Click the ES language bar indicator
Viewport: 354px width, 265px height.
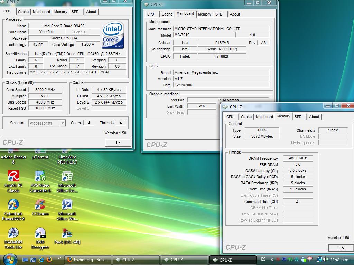[x=263, y=259]
